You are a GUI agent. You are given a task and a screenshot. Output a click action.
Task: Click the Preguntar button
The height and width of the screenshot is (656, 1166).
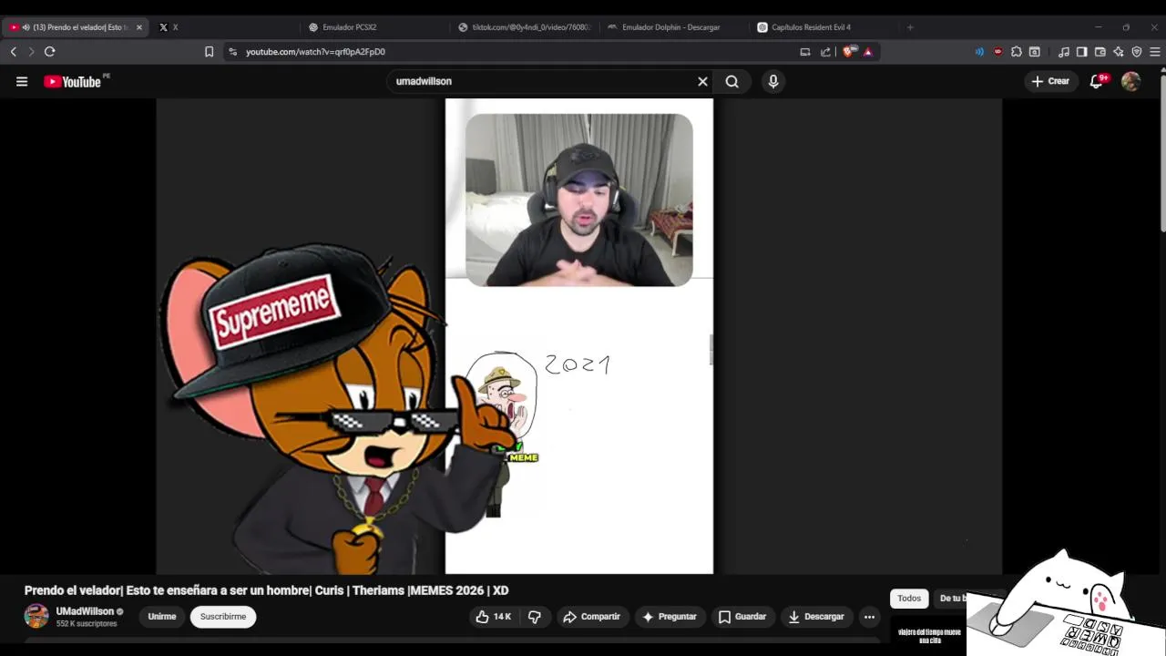tap(670, 617)
